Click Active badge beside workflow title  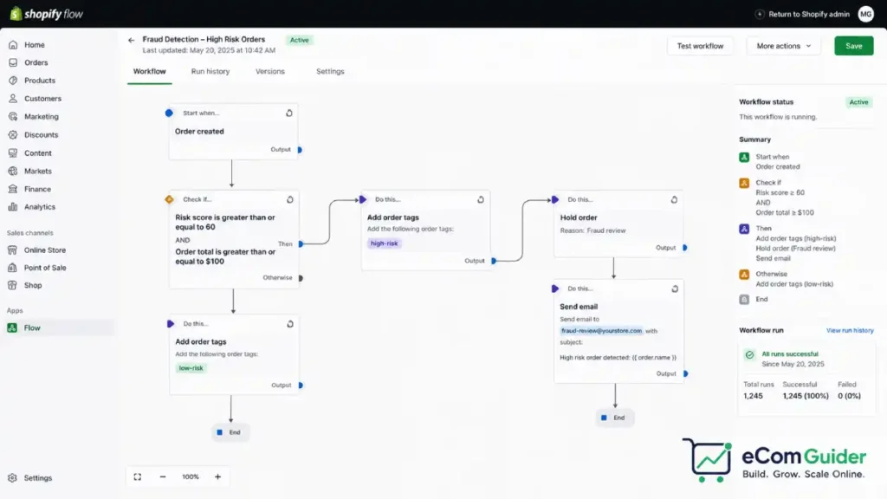point(299,40)
